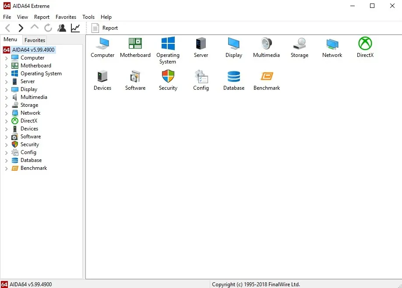Screen dimensions: 402x288
Task: Expand the Network tree node chevron
Action: pyautogui.click(x=7, y=113)
